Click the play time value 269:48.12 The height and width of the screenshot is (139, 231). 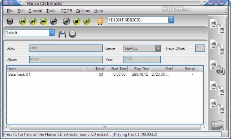tap(140, 74)
